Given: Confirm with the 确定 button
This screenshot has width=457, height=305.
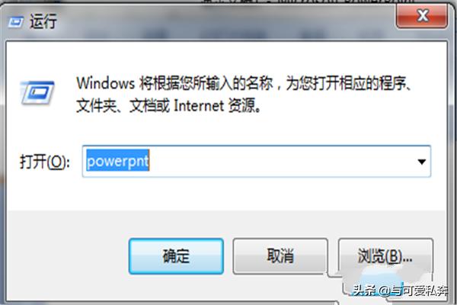Looking at the screenshot, I should (x=176, y=256).
